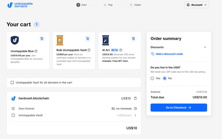Add AI Art to cart
This screenshot has width=222, height=139.
coord(133,39)
